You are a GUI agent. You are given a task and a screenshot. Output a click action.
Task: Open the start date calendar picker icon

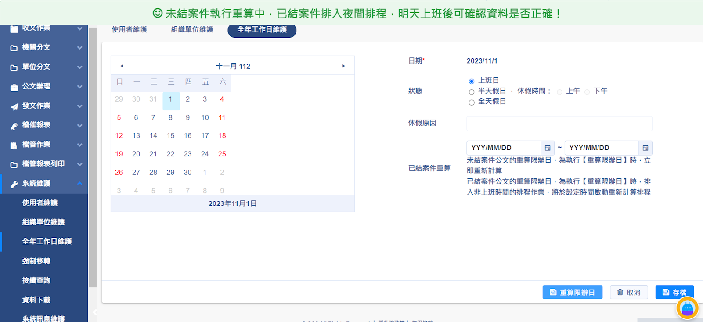[x=548, y=148]
